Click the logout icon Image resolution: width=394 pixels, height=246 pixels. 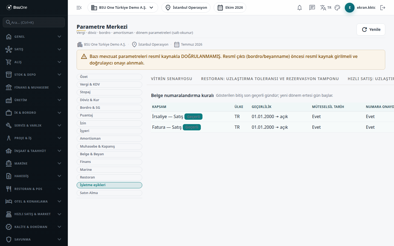pyautogui.click(x=383, y=8)
